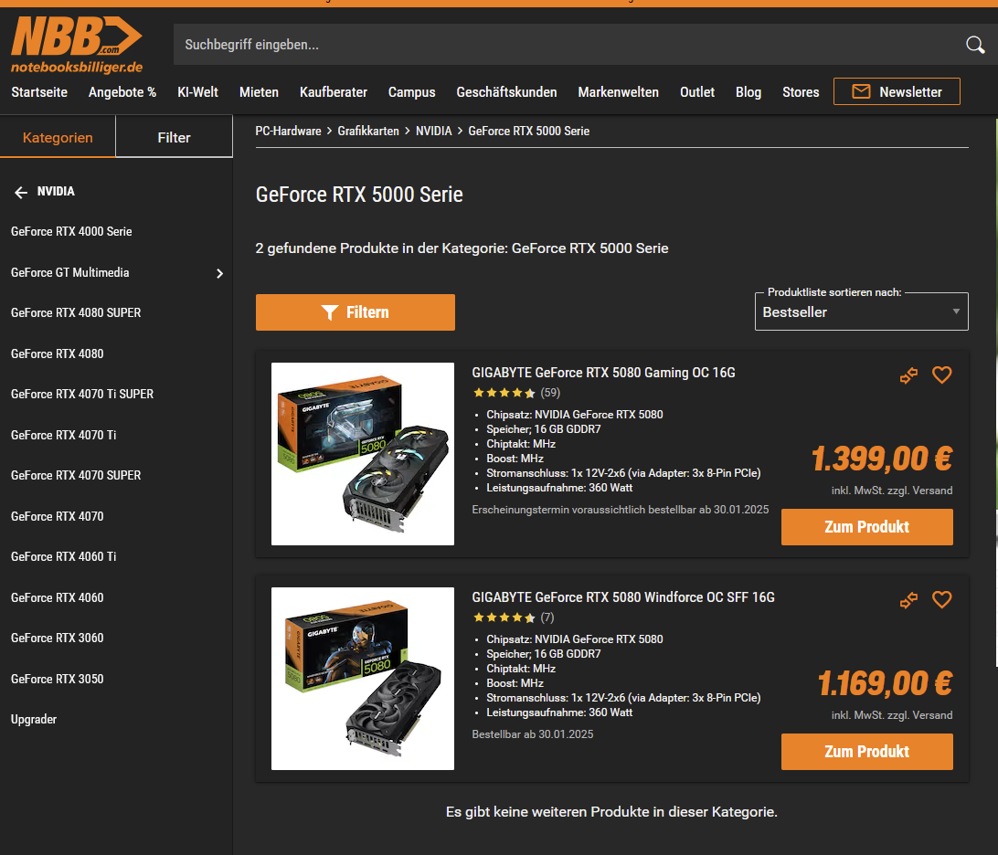Open the Markenwelten menu item

tap(618, 92)
